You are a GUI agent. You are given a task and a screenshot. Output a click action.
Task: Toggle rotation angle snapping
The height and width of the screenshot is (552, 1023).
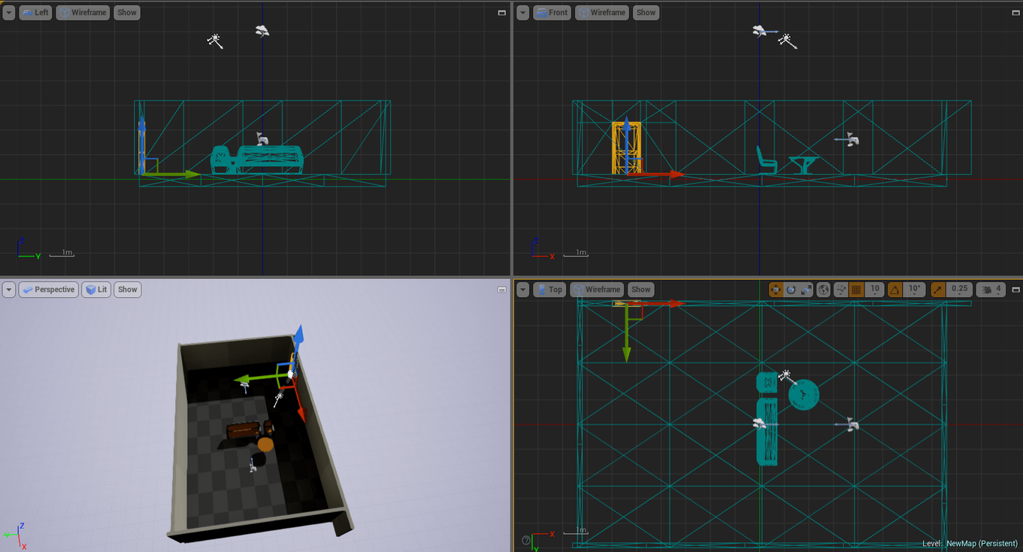pos(895,290)
